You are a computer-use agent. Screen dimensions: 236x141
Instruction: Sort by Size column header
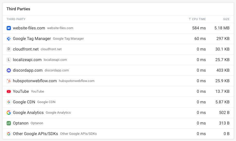[226, 19]
